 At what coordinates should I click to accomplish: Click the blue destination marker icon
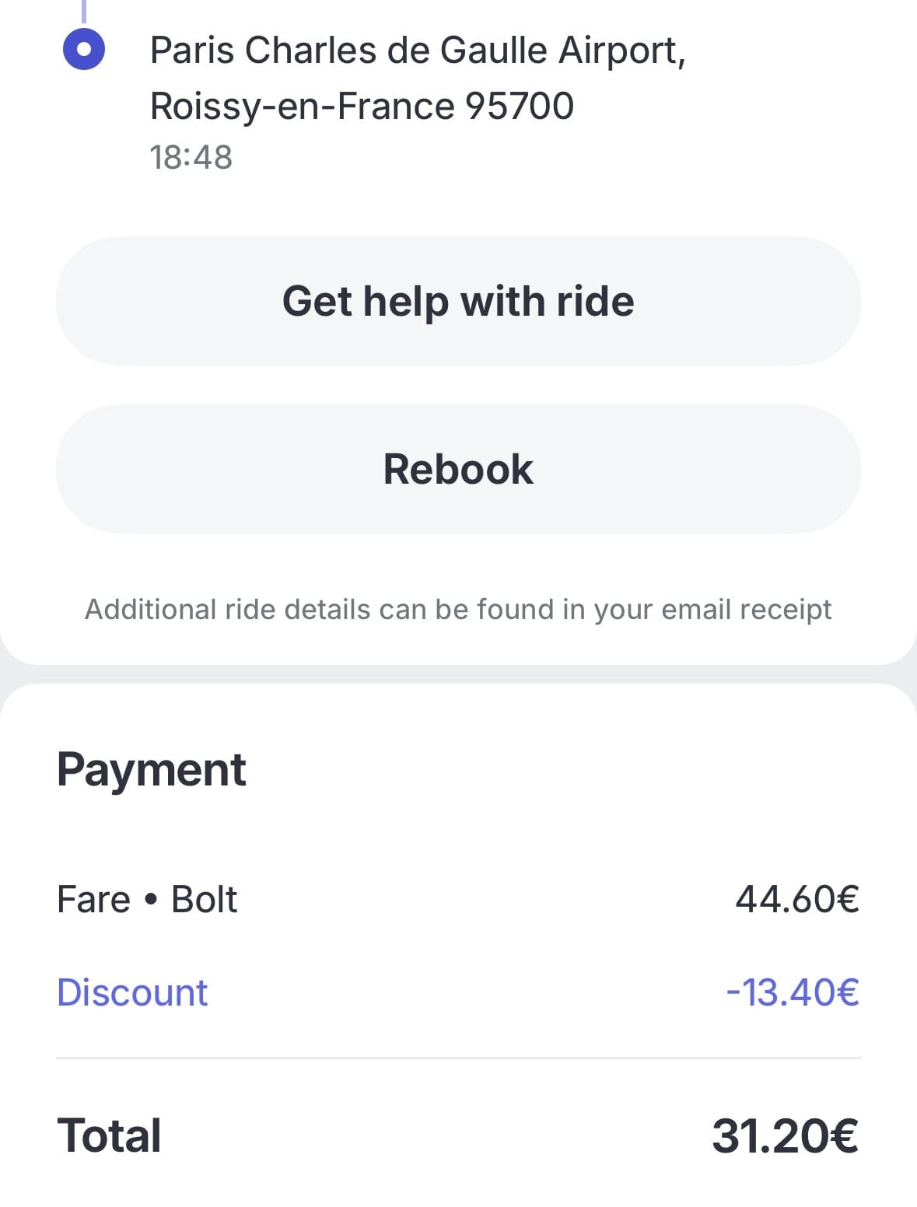(84, 49)
